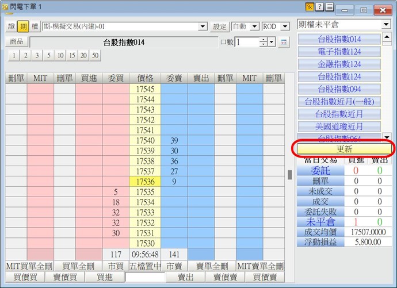
Task: Toggle the 證 (securities) mode button
Action: tap(12, 26)
